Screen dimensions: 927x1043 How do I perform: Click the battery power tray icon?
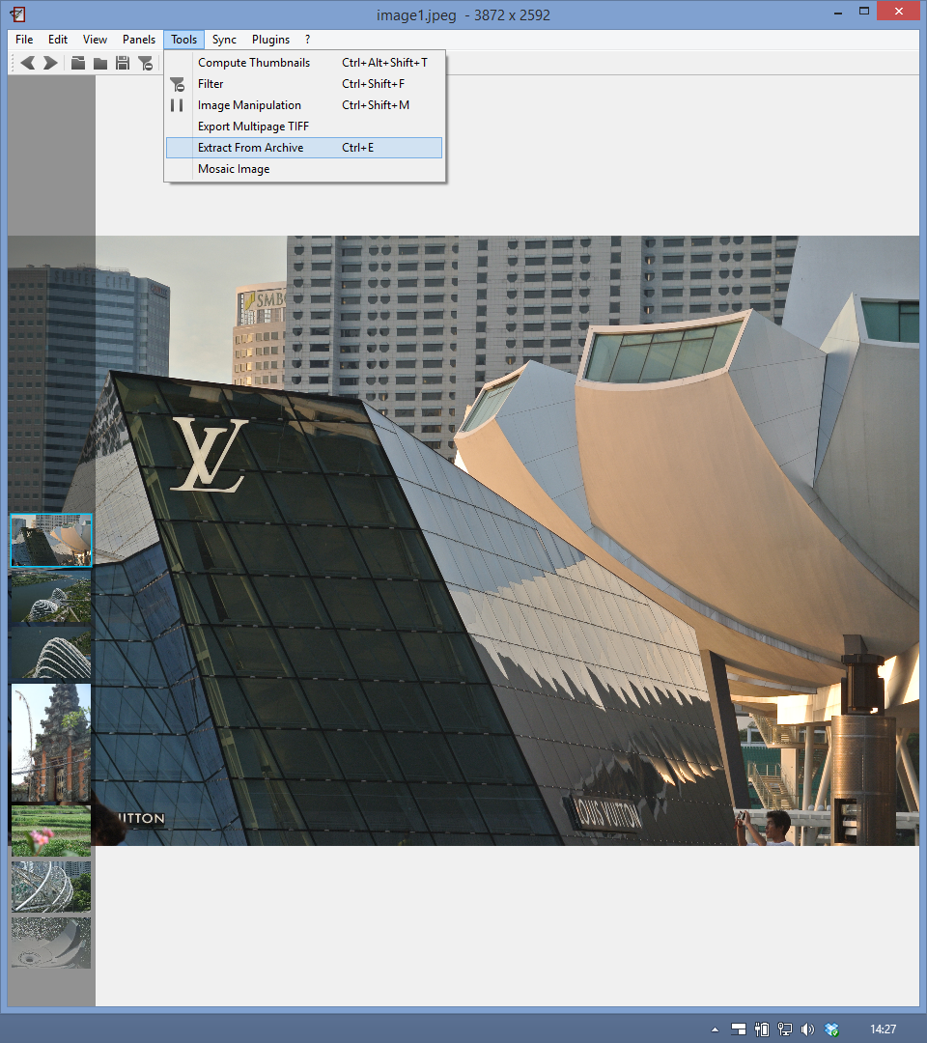(x=762, y=1029)
